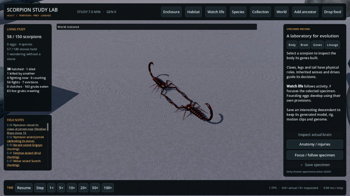
Task: Open the note Mikiar seized Suneth
Action: coord(24,163)
